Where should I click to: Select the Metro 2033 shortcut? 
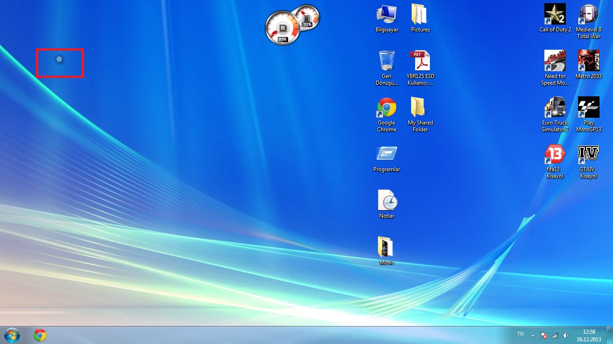[x=589, y=64]
